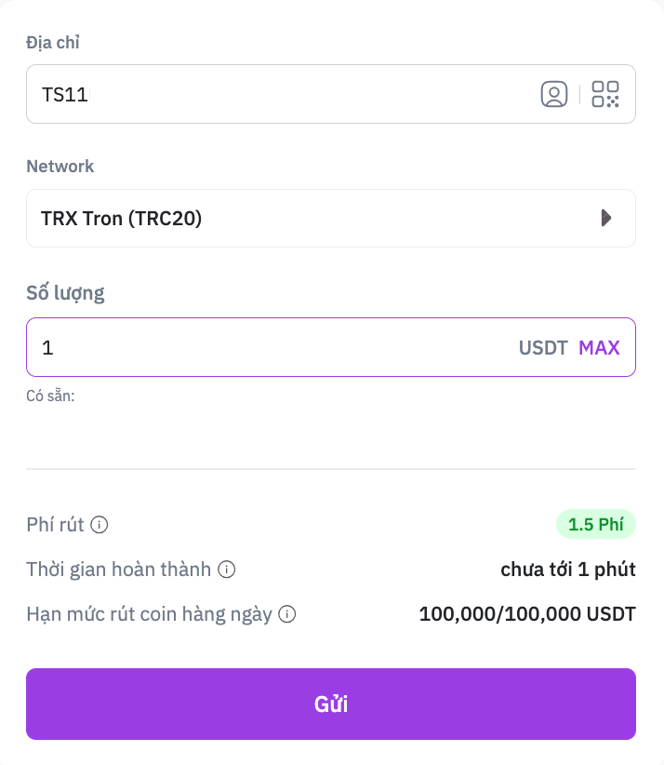Open info for Hạn mức rút coin hàng ngày

287,614
